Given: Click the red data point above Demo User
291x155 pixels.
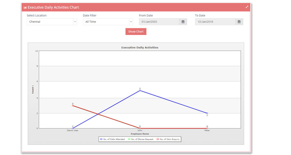Looking at the screenshot, I should [x=73, y=106].
